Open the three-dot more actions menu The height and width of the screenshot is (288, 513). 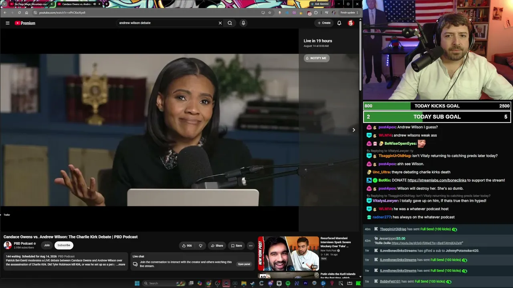point(250,246)
